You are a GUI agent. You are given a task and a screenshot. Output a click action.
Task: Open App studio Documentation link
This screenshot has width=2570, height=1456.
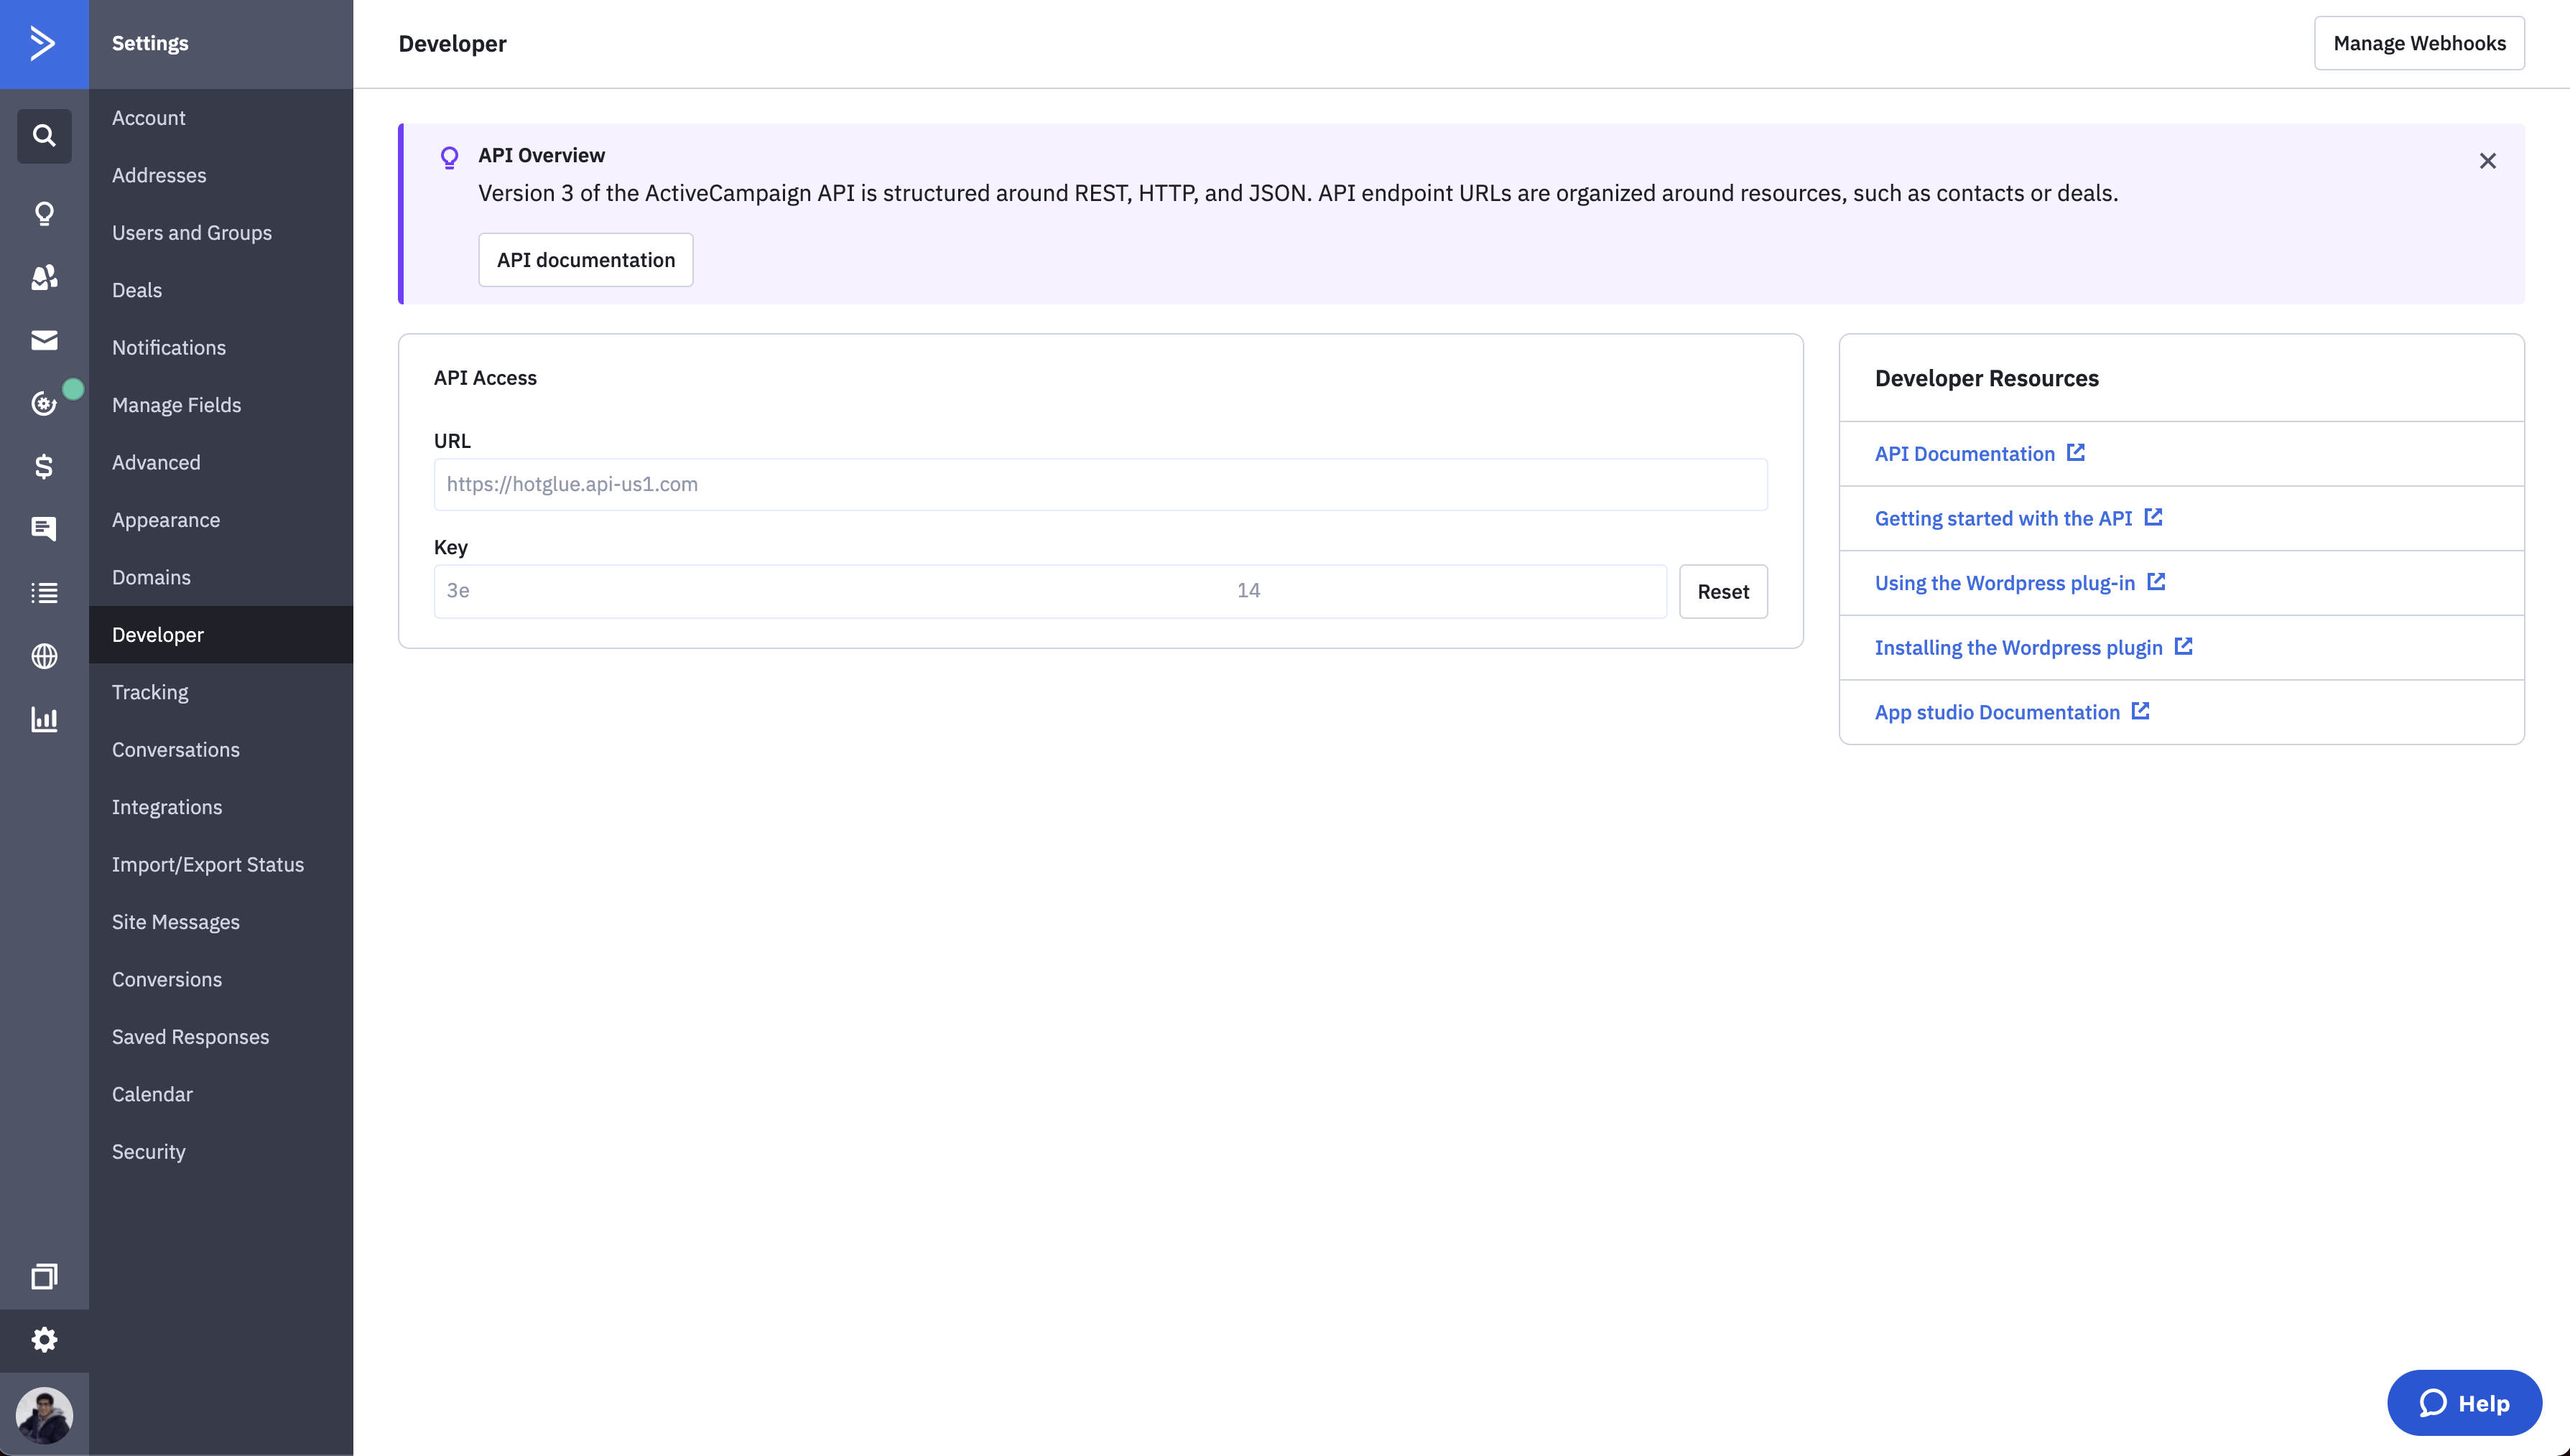coord(1997,712)
